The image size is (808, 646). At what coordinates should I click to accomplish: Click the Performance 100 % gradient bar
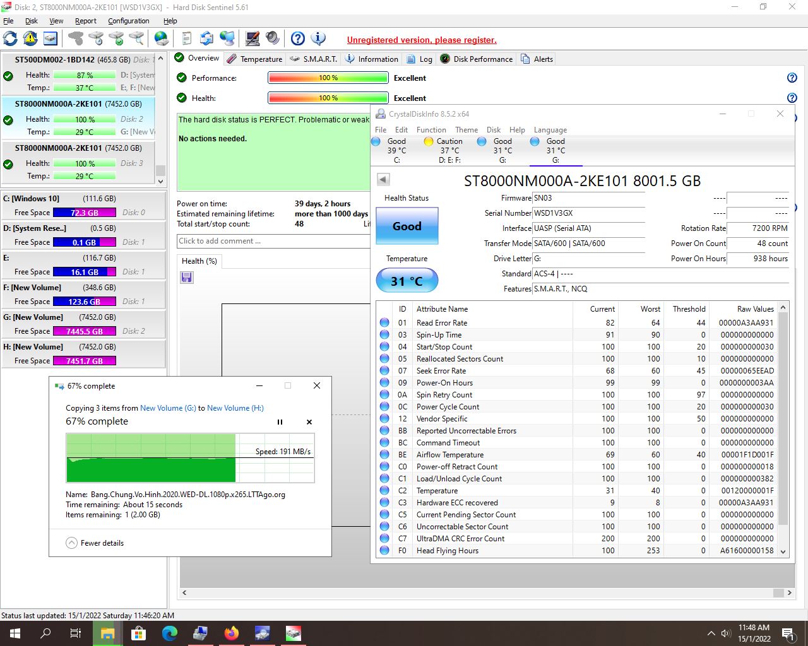328,78
